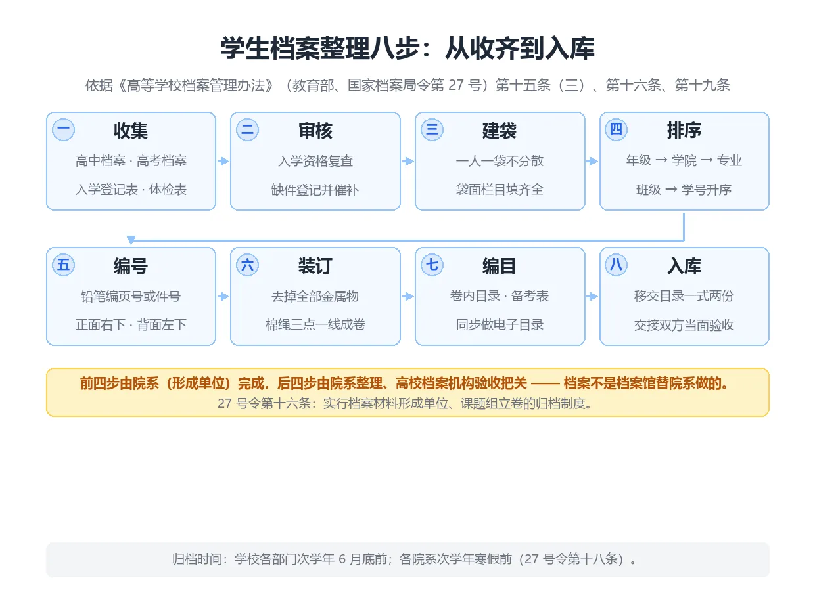Click the text 同步做电子目录

pyautogui.click(x=500, y=325)
